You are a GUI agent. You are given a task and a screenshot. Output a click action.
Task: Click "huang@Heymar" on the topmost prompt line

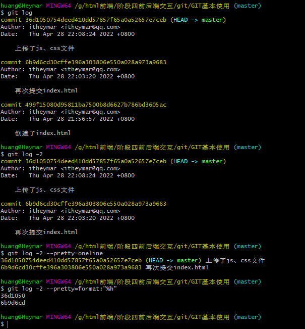click(x=21, y=6)
